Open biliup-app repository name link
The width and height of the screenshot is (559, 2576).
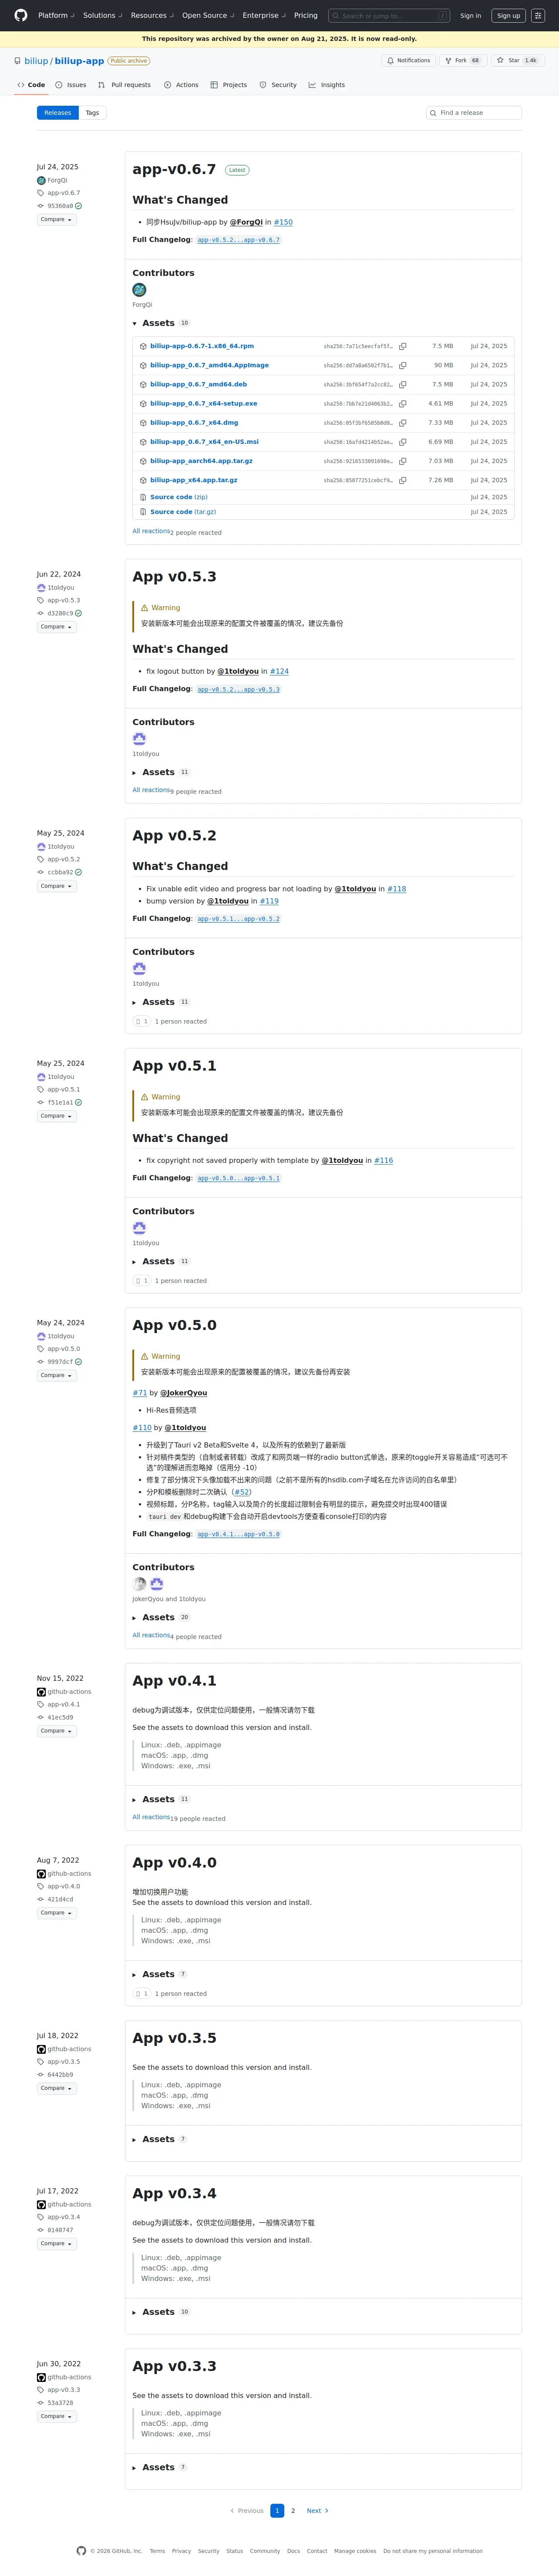79,61
